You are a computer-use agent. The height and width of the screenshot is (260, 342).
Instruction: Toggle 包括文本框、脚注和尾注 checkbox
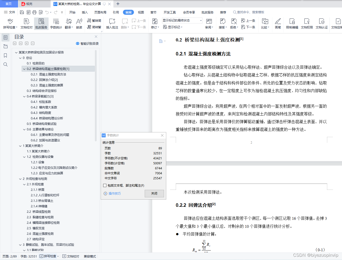[105, 186]
